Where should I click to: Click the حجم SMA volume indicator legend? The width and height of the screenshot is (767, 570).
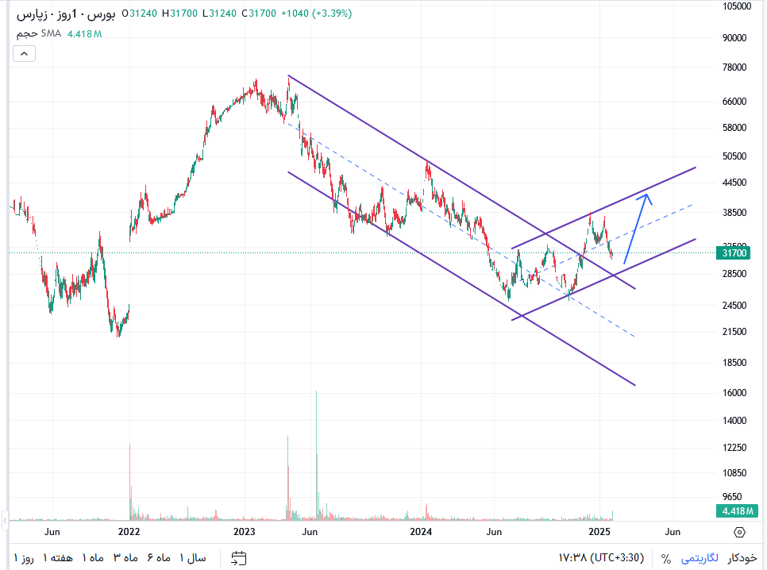(39, 33)
